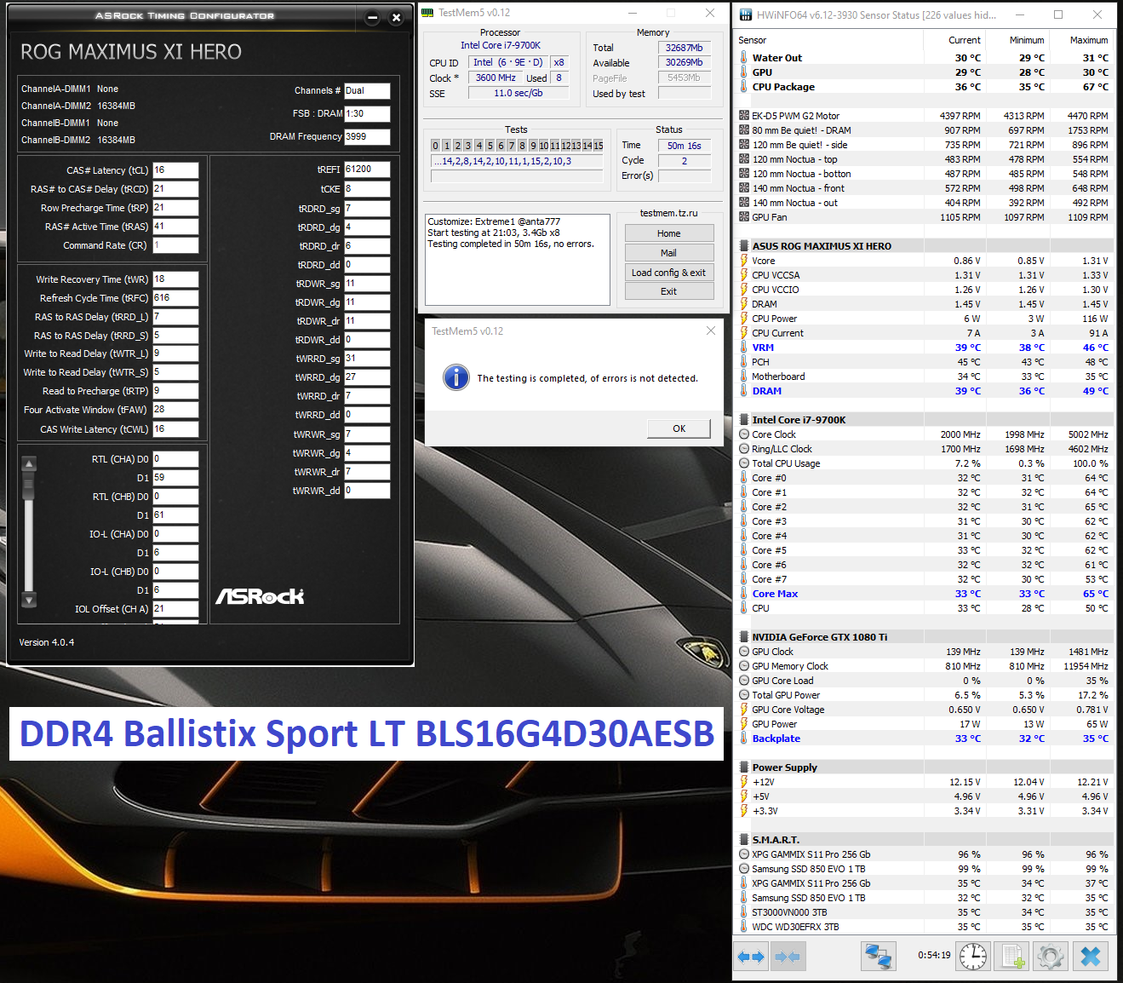Click the 0:54:19 elapsed time in HWiNFO

point(934,956)
